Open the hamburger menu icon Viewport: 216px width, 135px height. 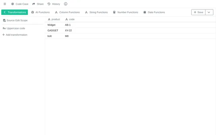5,4
